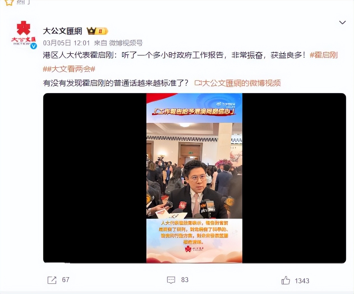Click the video camera icon before 微博视频 link
Screen dimensions: 354x294
click(x=198, y=83)
